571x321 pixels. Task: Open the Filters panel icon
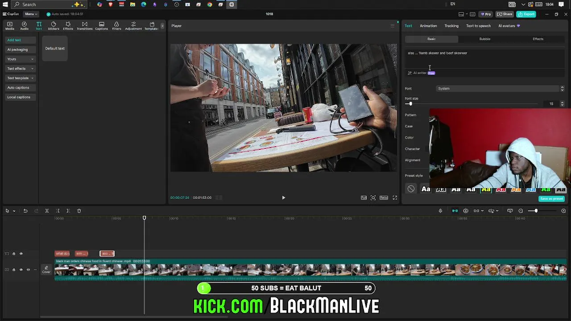(x=116, y=26)
